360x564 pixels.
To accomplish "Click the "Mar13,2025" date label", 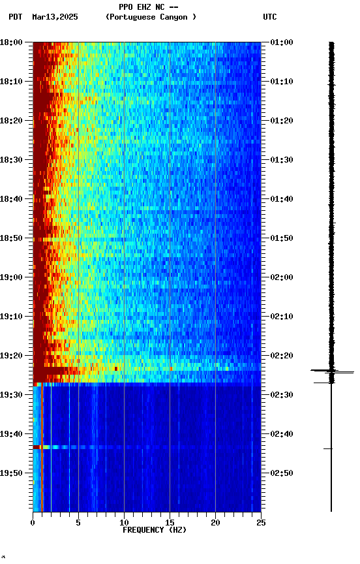I will click(55, 17).
